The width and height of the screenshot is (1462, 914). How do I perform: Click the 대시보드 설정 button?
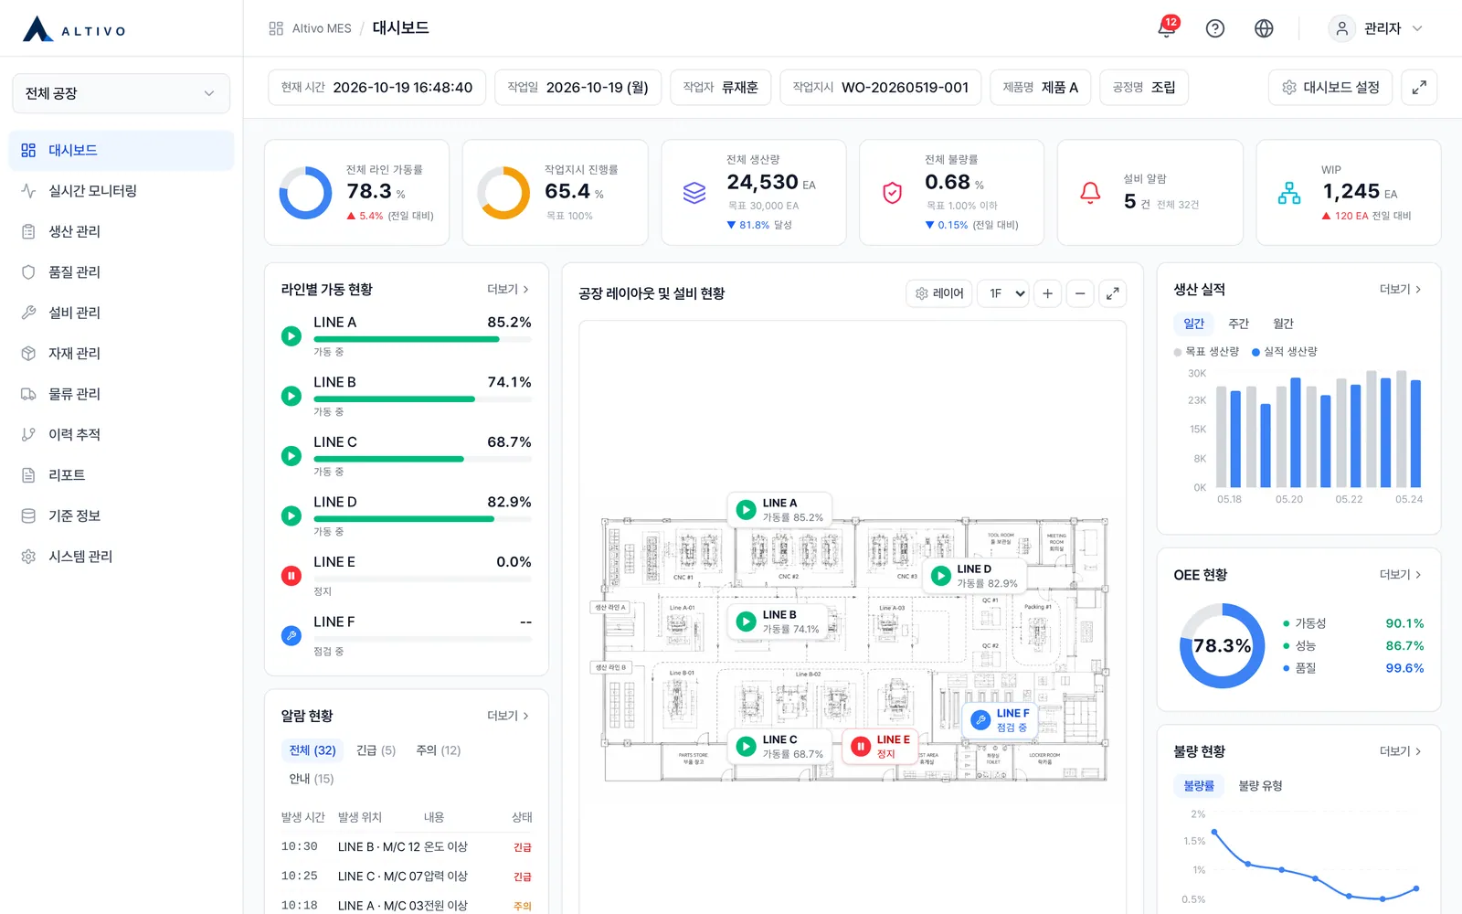[x=1330, y=88]
